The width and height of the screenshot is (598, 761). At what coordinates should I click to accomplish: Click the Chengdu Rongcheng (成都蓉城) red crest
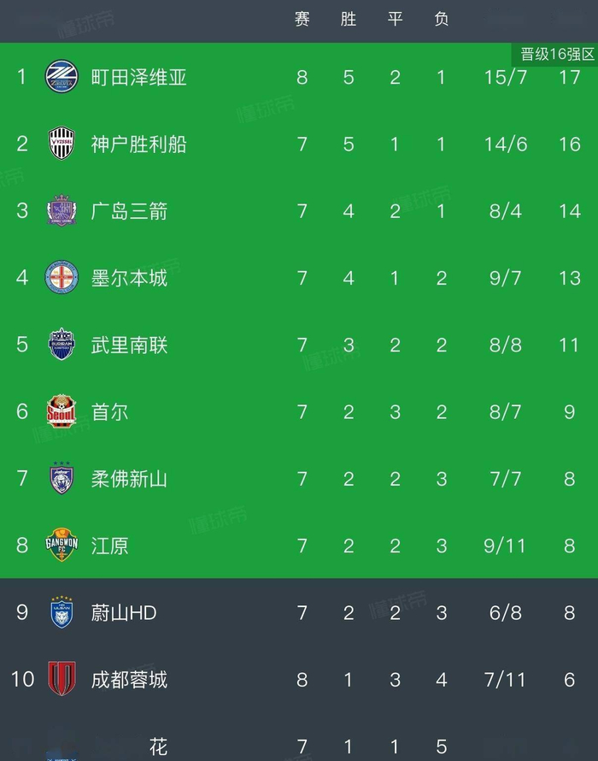click(62, 679)
